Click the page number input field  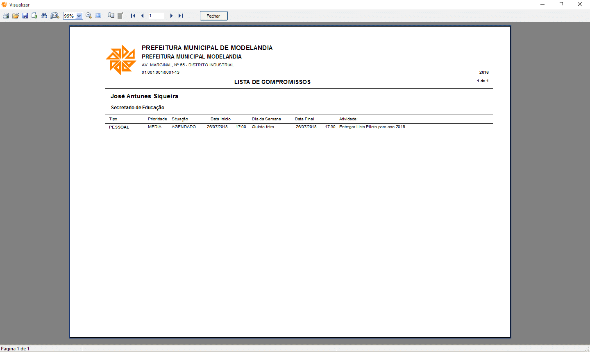(156, 16)
